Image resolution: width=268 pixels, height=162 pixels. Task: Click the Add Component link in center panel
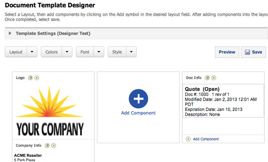[138, 113]
